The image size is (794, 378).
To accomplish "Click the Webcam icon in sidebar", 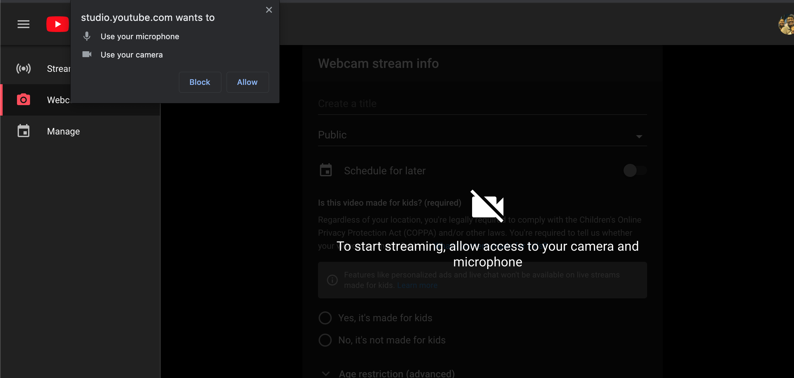I will point(24,100).
